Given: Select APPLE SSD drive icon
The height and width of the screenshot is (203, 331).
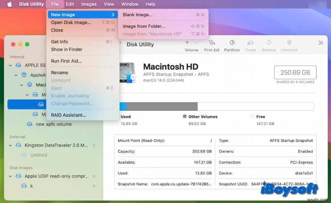Looking at the screenshot, I should pos(19,65).
